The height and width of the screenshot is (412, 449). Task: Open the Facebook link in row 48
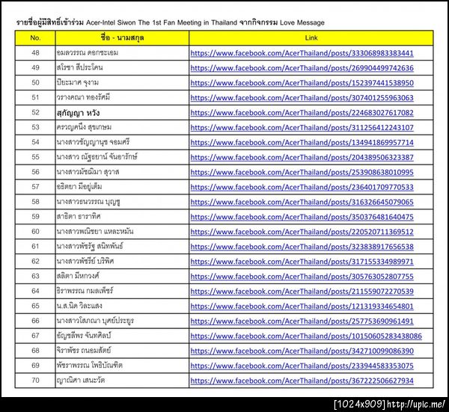pos(302,53)
